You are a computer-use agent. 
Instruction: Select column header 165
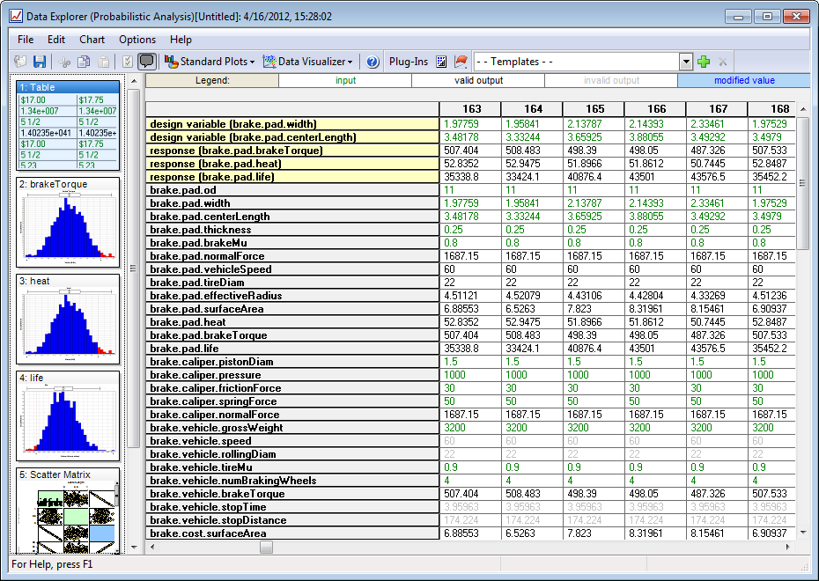[595, 109]
